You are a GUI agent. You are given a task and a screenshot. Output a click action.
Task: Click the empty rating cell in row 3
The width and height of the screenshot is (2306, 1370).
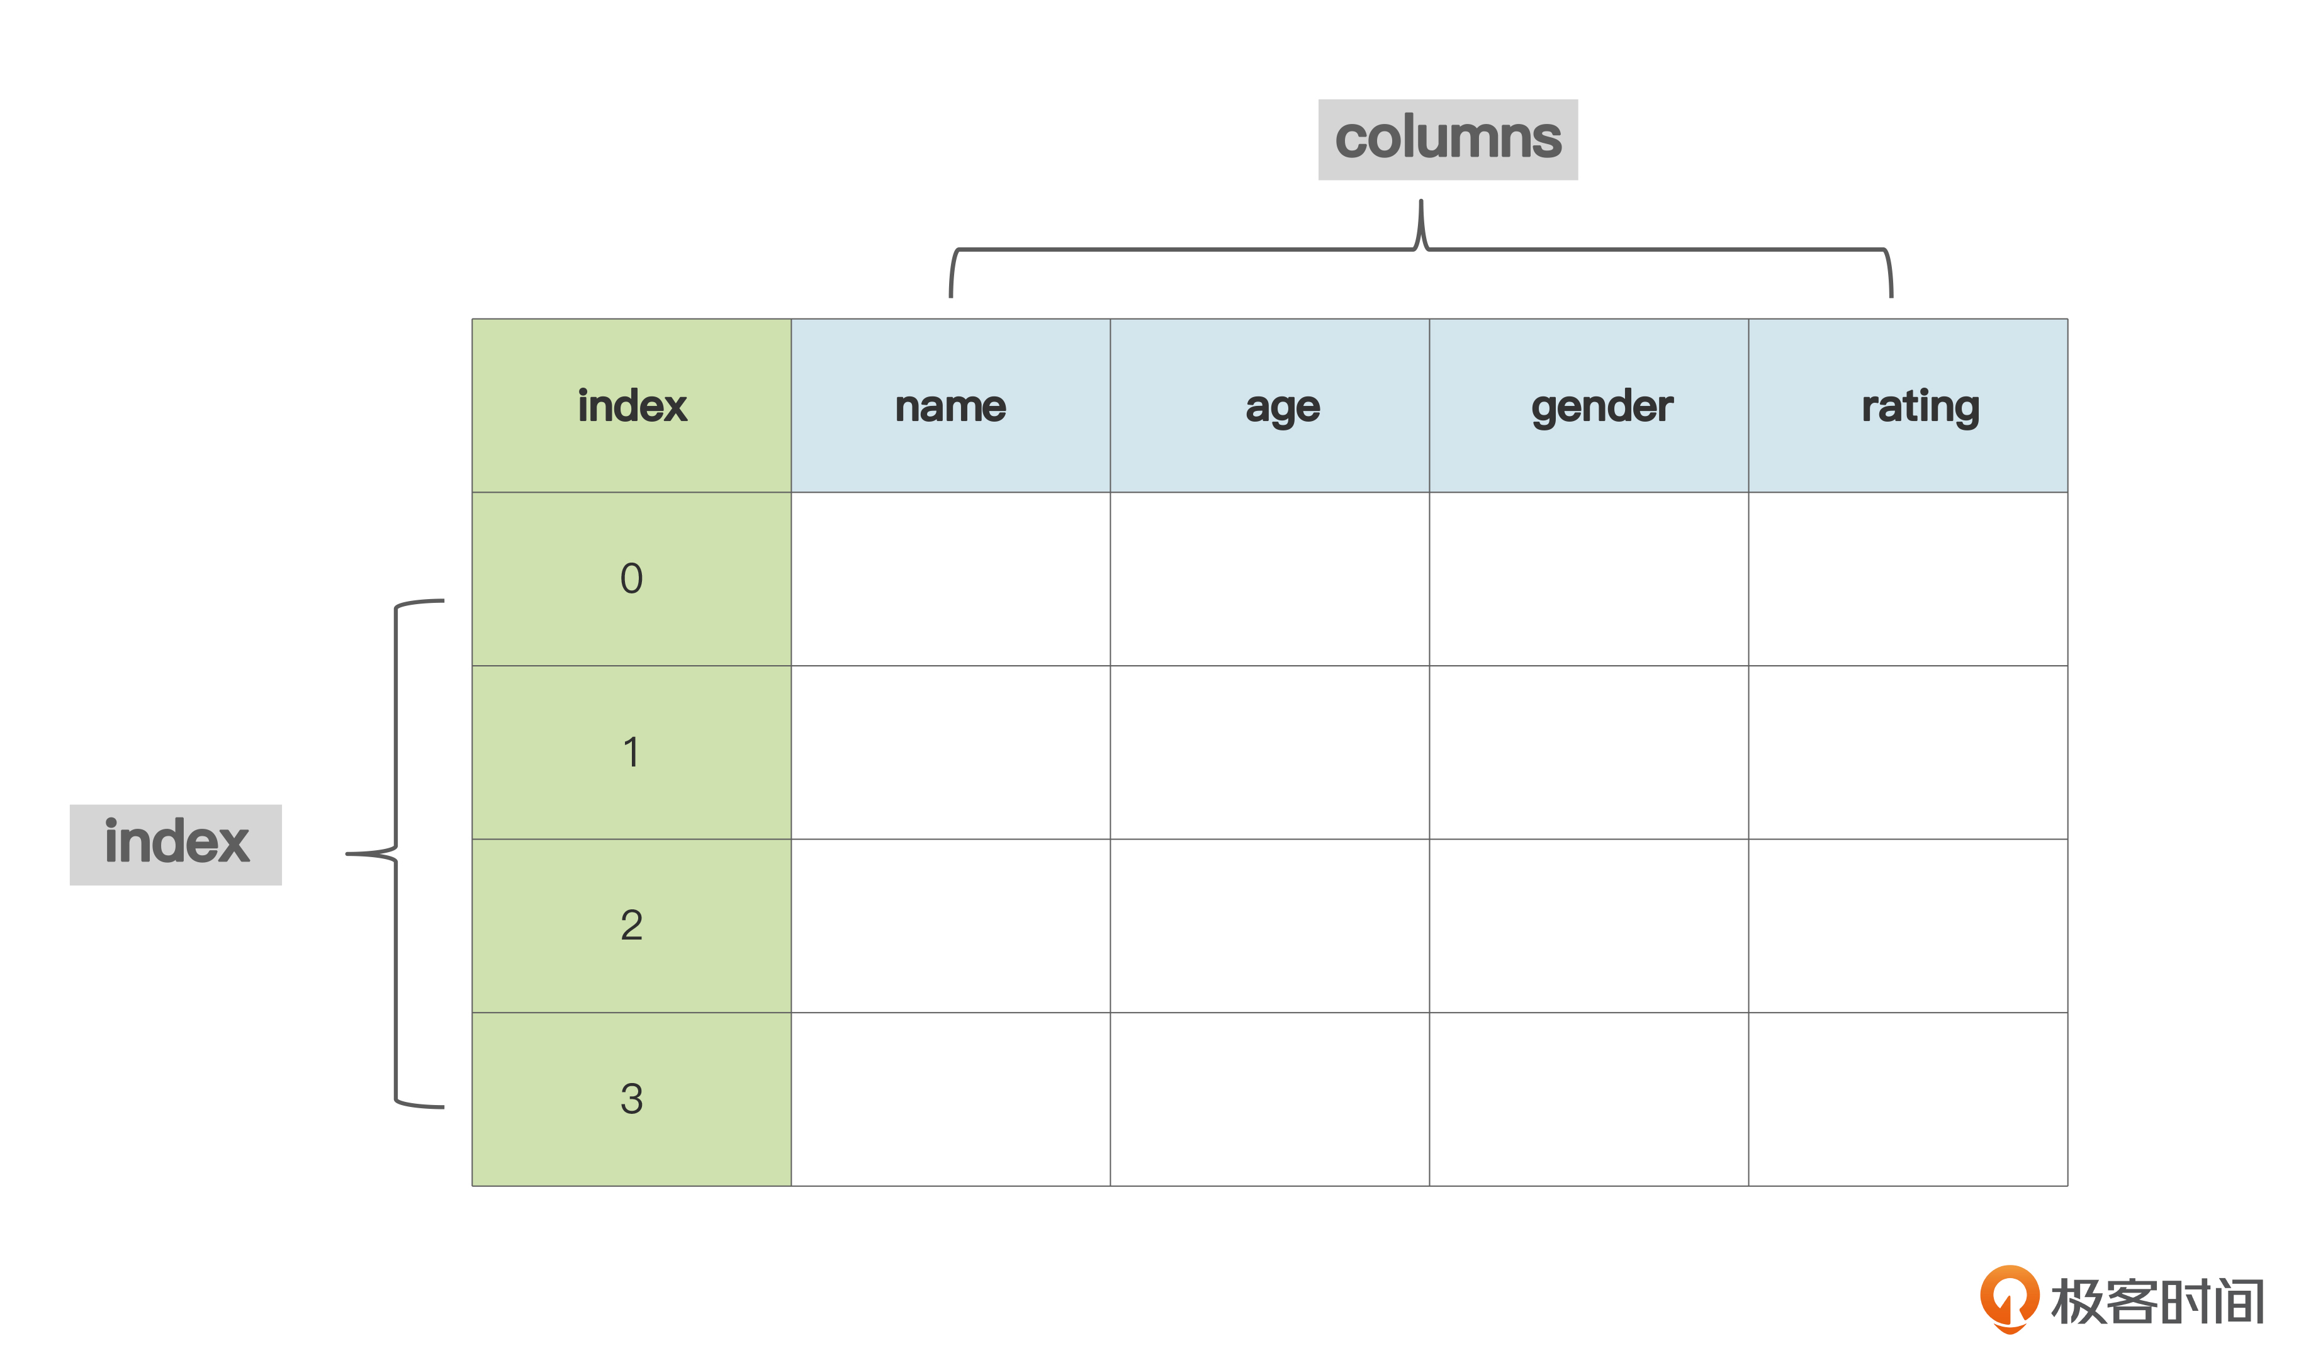pos(1908,1099)
